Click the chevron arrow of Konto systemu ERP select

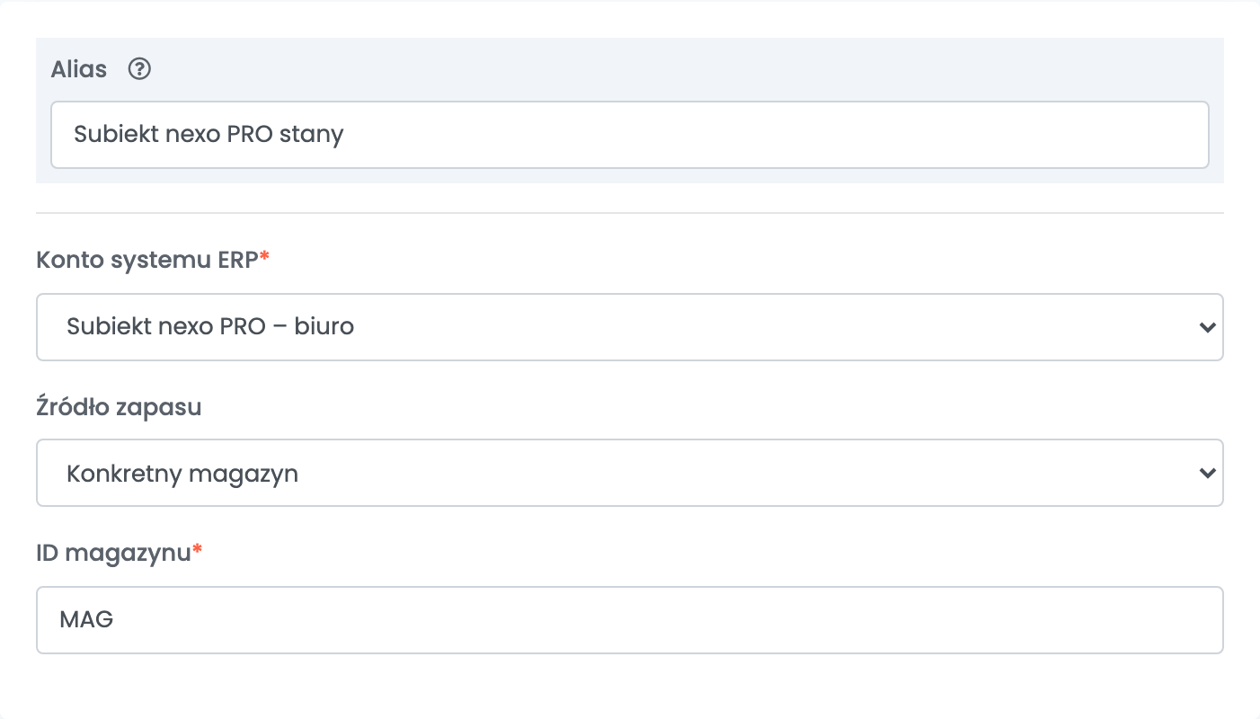click(1207, 327)
